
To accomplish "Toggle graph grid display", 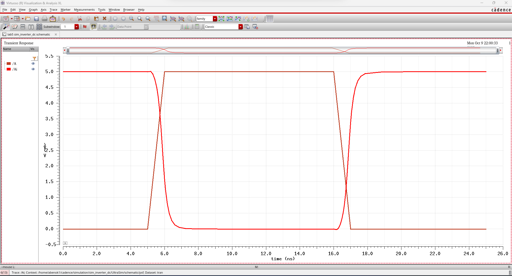I will click(x=270, y=19).
